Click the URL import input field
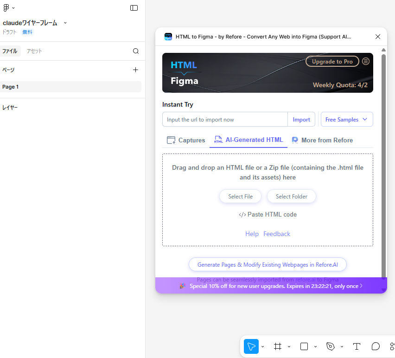395x358 pixels. tap(225, 119)
